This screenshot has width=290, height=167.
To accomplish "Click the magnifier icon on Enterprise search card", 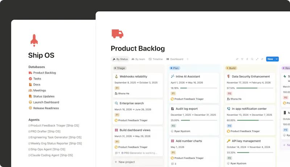I will coord(116,103).
